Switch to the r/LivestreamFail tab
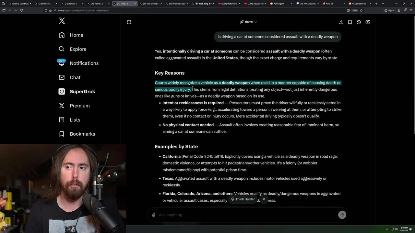Image resolution: width=415 pixels, height=233 pixels. [359, 4]
